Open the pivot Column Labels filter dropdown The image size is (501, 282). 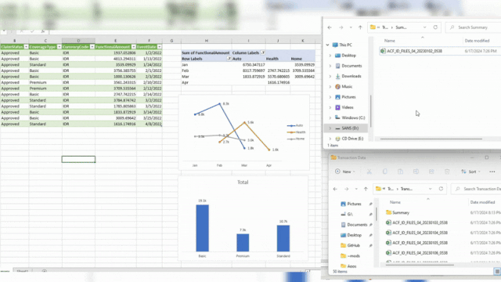click(263, 52)
